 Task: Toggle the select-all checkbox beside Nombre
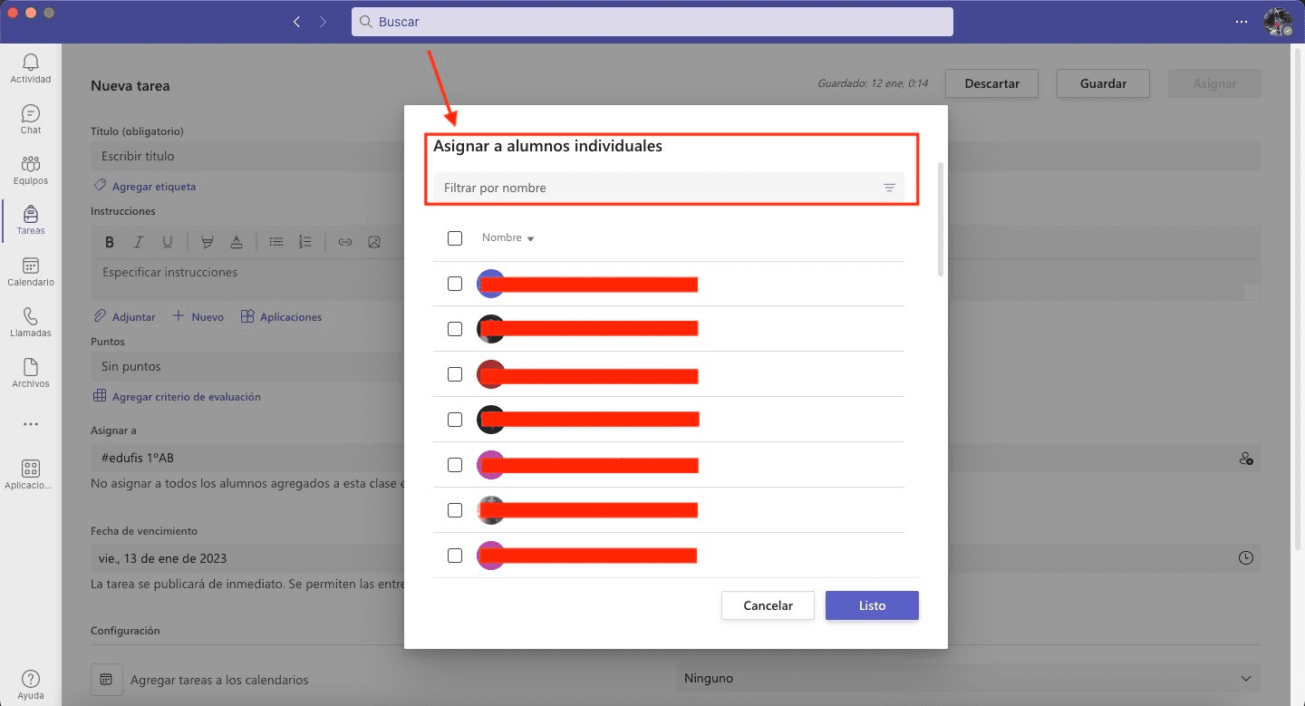click(x=455, y=238)
